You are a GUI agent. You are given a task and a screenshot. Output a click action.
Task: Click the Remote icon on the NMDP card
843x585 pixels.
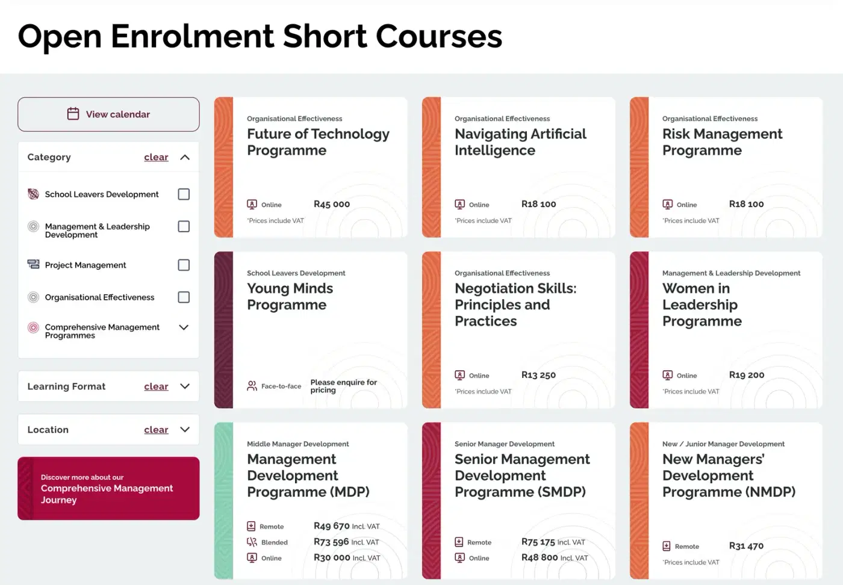(667, 546)
